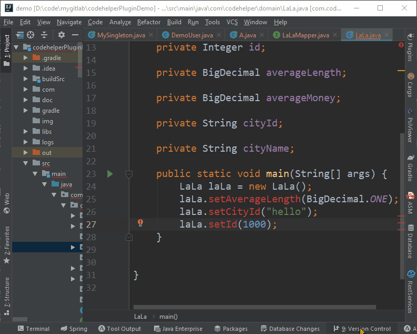Click the setId method call on line 27
417x334 pixels.
[223, 224]
